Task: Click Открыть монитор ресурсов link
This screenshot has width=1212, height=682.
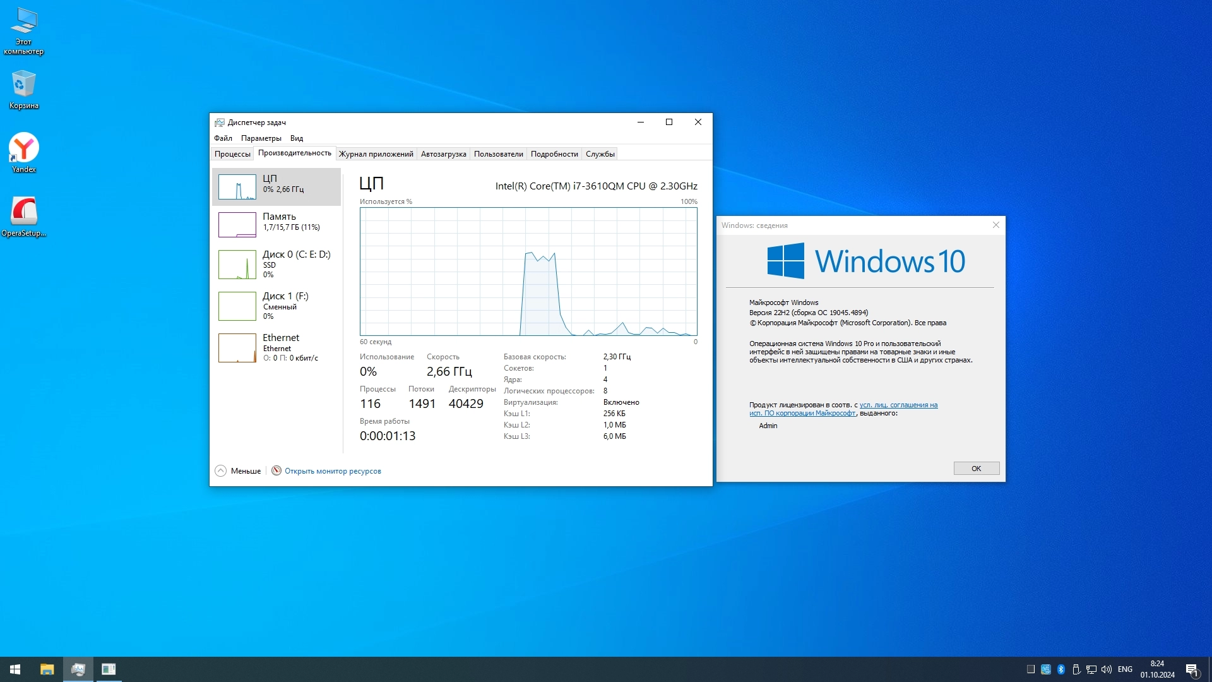Action: (333, 471)
